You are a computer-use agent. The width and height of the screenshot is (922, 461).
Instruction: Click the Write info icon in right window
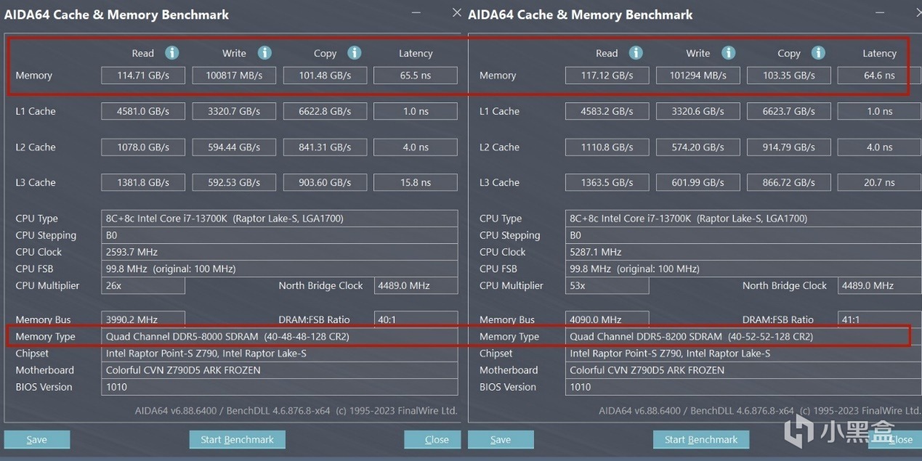(728, 53)
